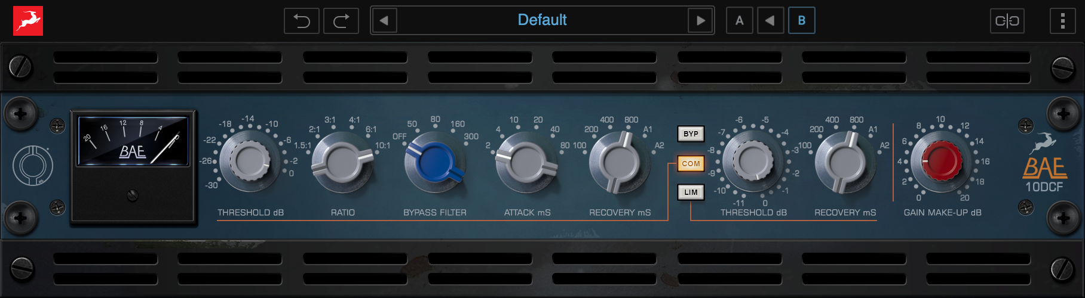
Task: Copy preset using arrow between A and B
Action: tap(770, 21)
